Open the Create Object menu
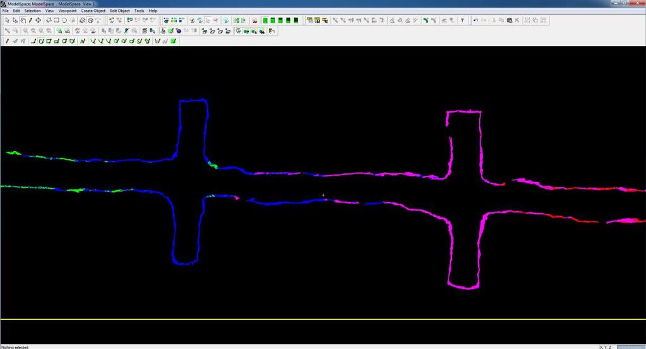Viewport: 646px width, 349px height. tap(93, 11)
